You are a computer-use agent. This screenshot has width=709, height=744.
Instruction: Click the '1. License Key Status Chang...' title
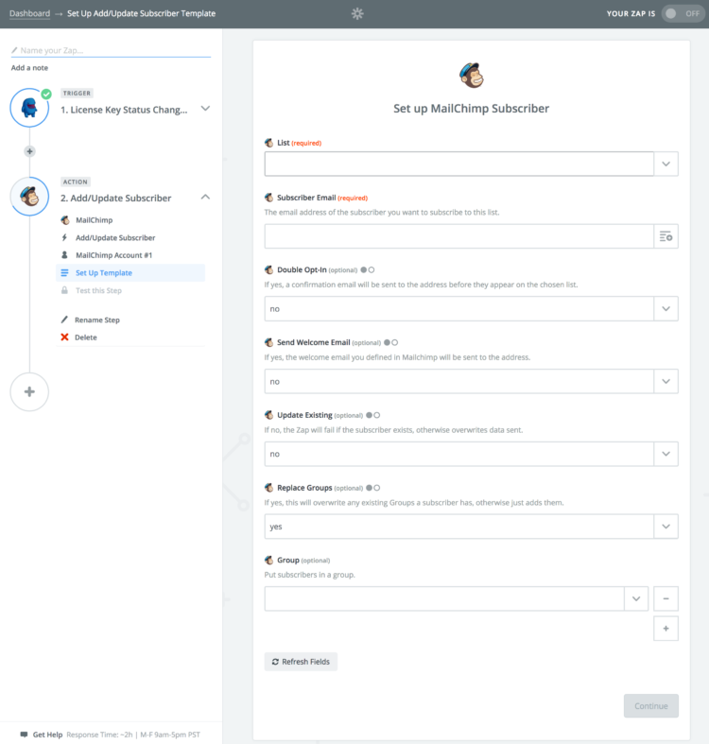point(124,110)
